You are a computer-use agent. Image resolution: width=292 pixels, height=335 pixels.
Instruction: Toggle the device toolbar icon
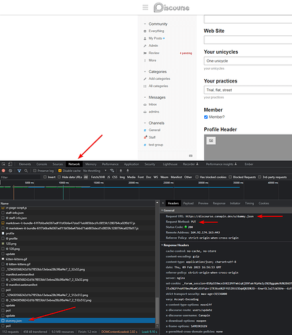pyautogui.click(x=10, y=164)
